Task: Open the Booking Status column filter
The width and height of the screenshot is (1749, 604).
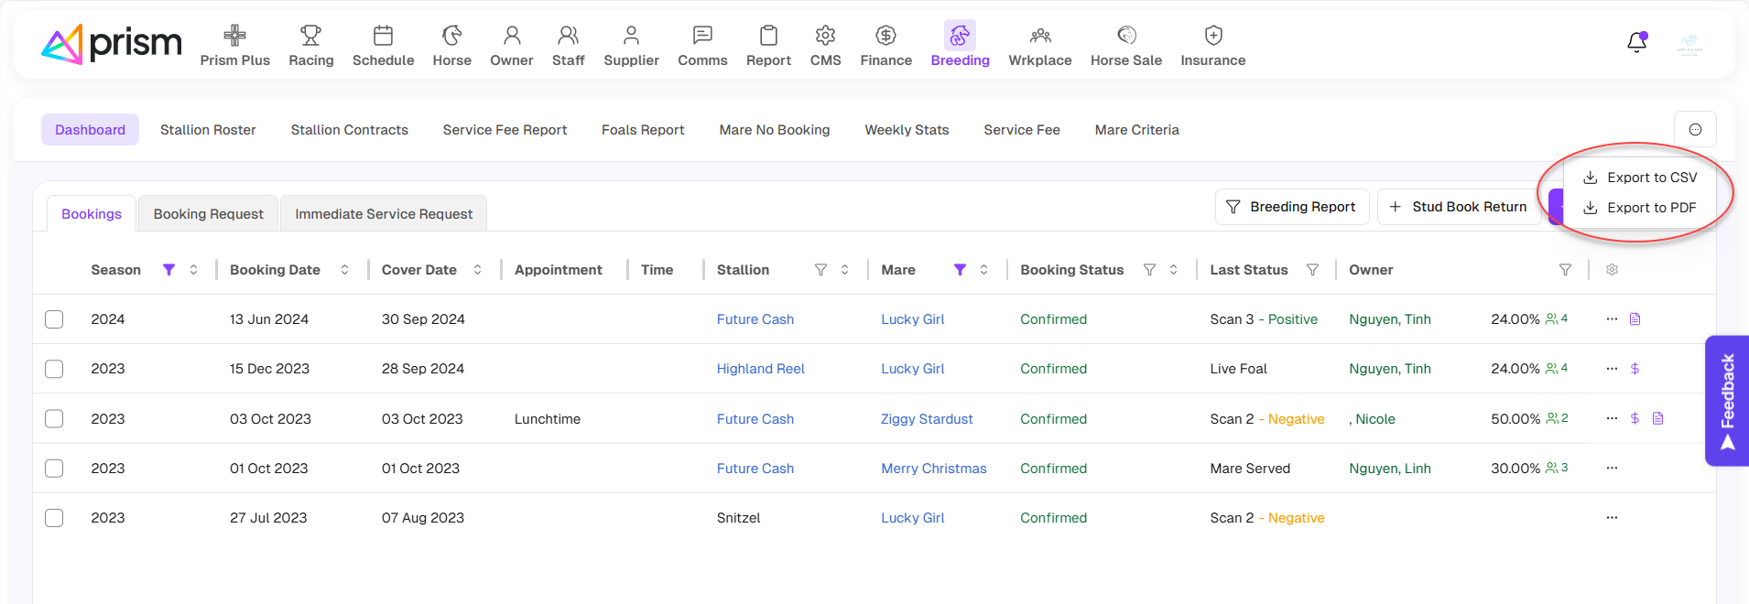Action: click(1149, 270)
